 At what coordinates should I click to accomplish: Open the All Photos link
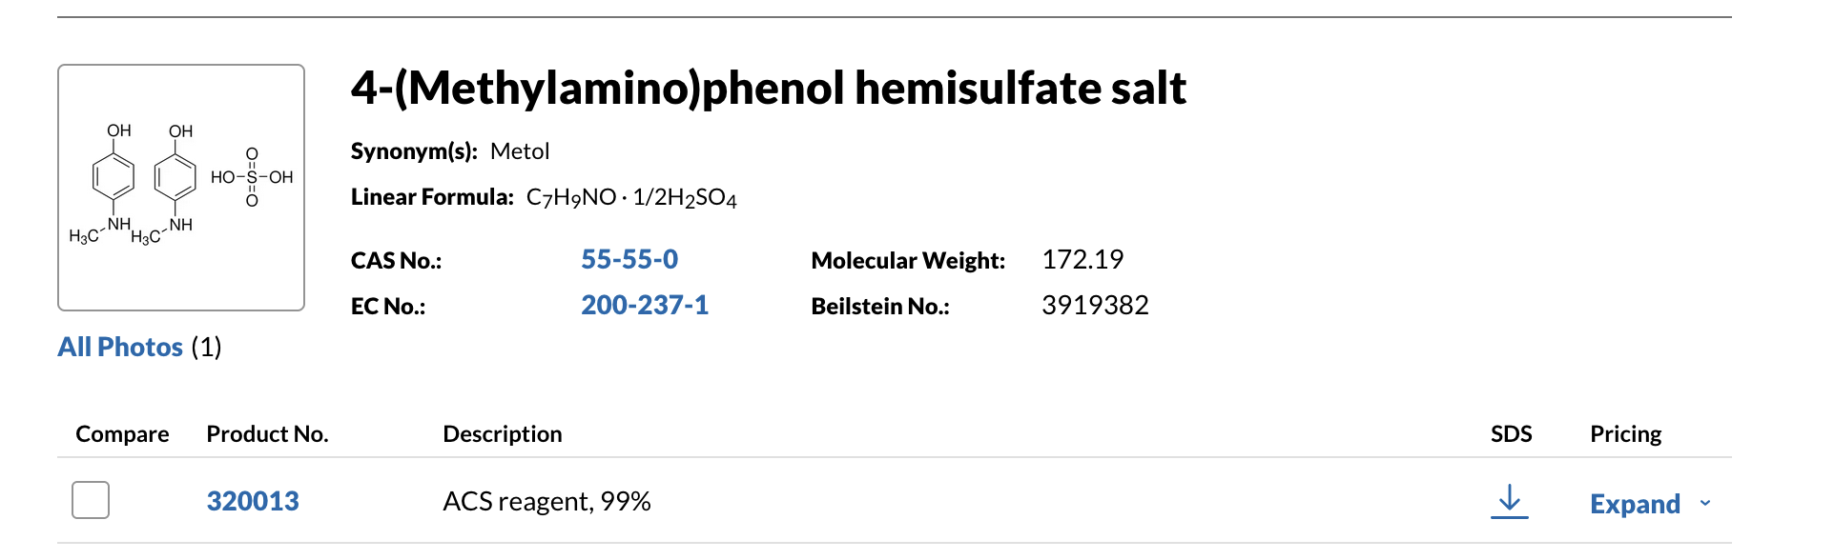(120, 347)
